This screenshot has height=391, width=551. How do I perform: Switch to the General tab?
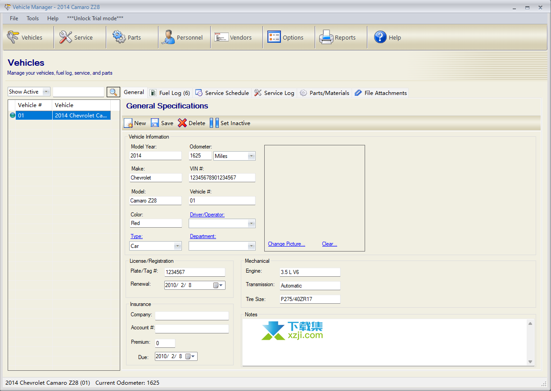click(x=134, y=92)
